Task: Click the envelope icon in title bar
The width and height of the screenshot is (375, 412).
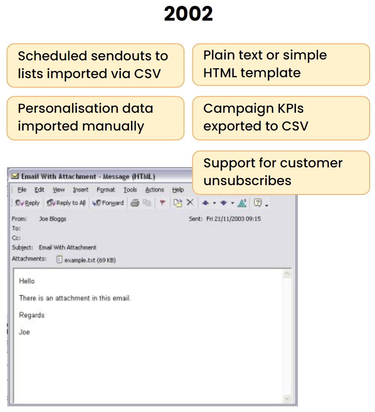Action: pyautogui.click(x=15, y=176)
